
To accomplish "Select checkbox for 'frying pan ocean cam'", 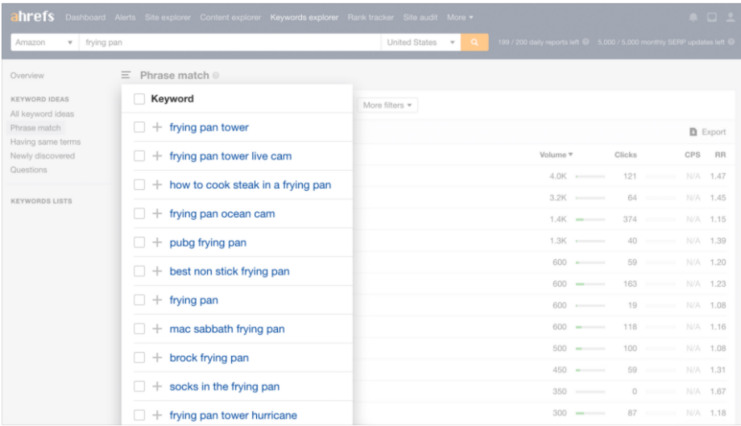I will click(139, 214).
